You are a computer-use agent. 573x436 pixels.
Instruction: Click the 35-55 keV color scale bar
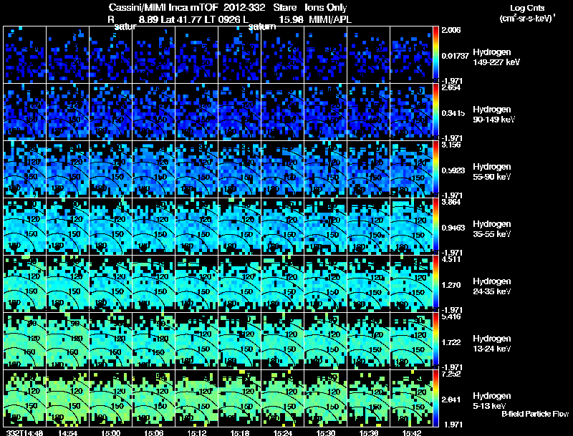[x=435, y=226]
